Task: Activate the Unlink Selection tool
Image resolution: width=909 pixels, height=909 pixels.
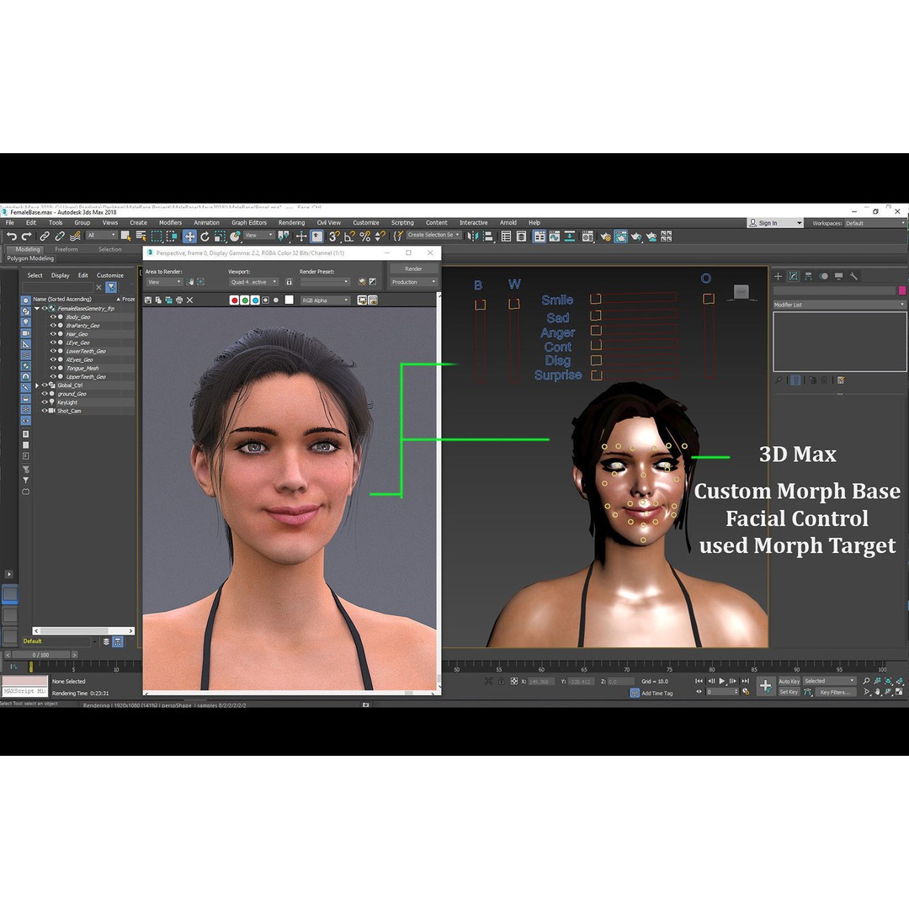Action: [60, 236]
